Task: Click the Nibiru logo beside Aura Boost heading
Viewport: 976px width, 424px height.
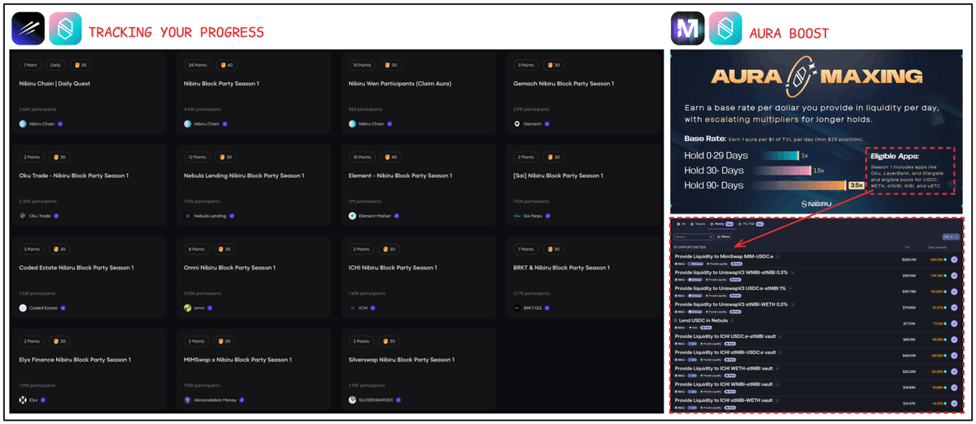Action: pos(725,28)
